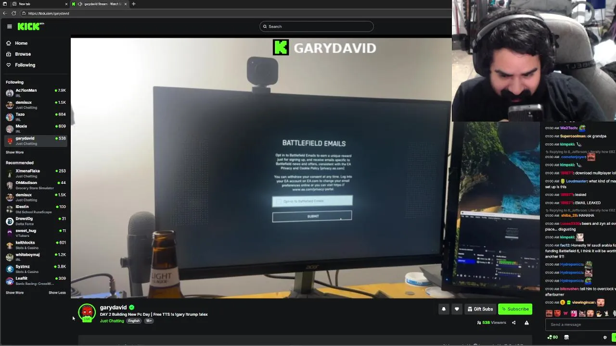This screenshot has width=616, height=346.
Task: Click the browser back arrow
Action: coord(5,13)
